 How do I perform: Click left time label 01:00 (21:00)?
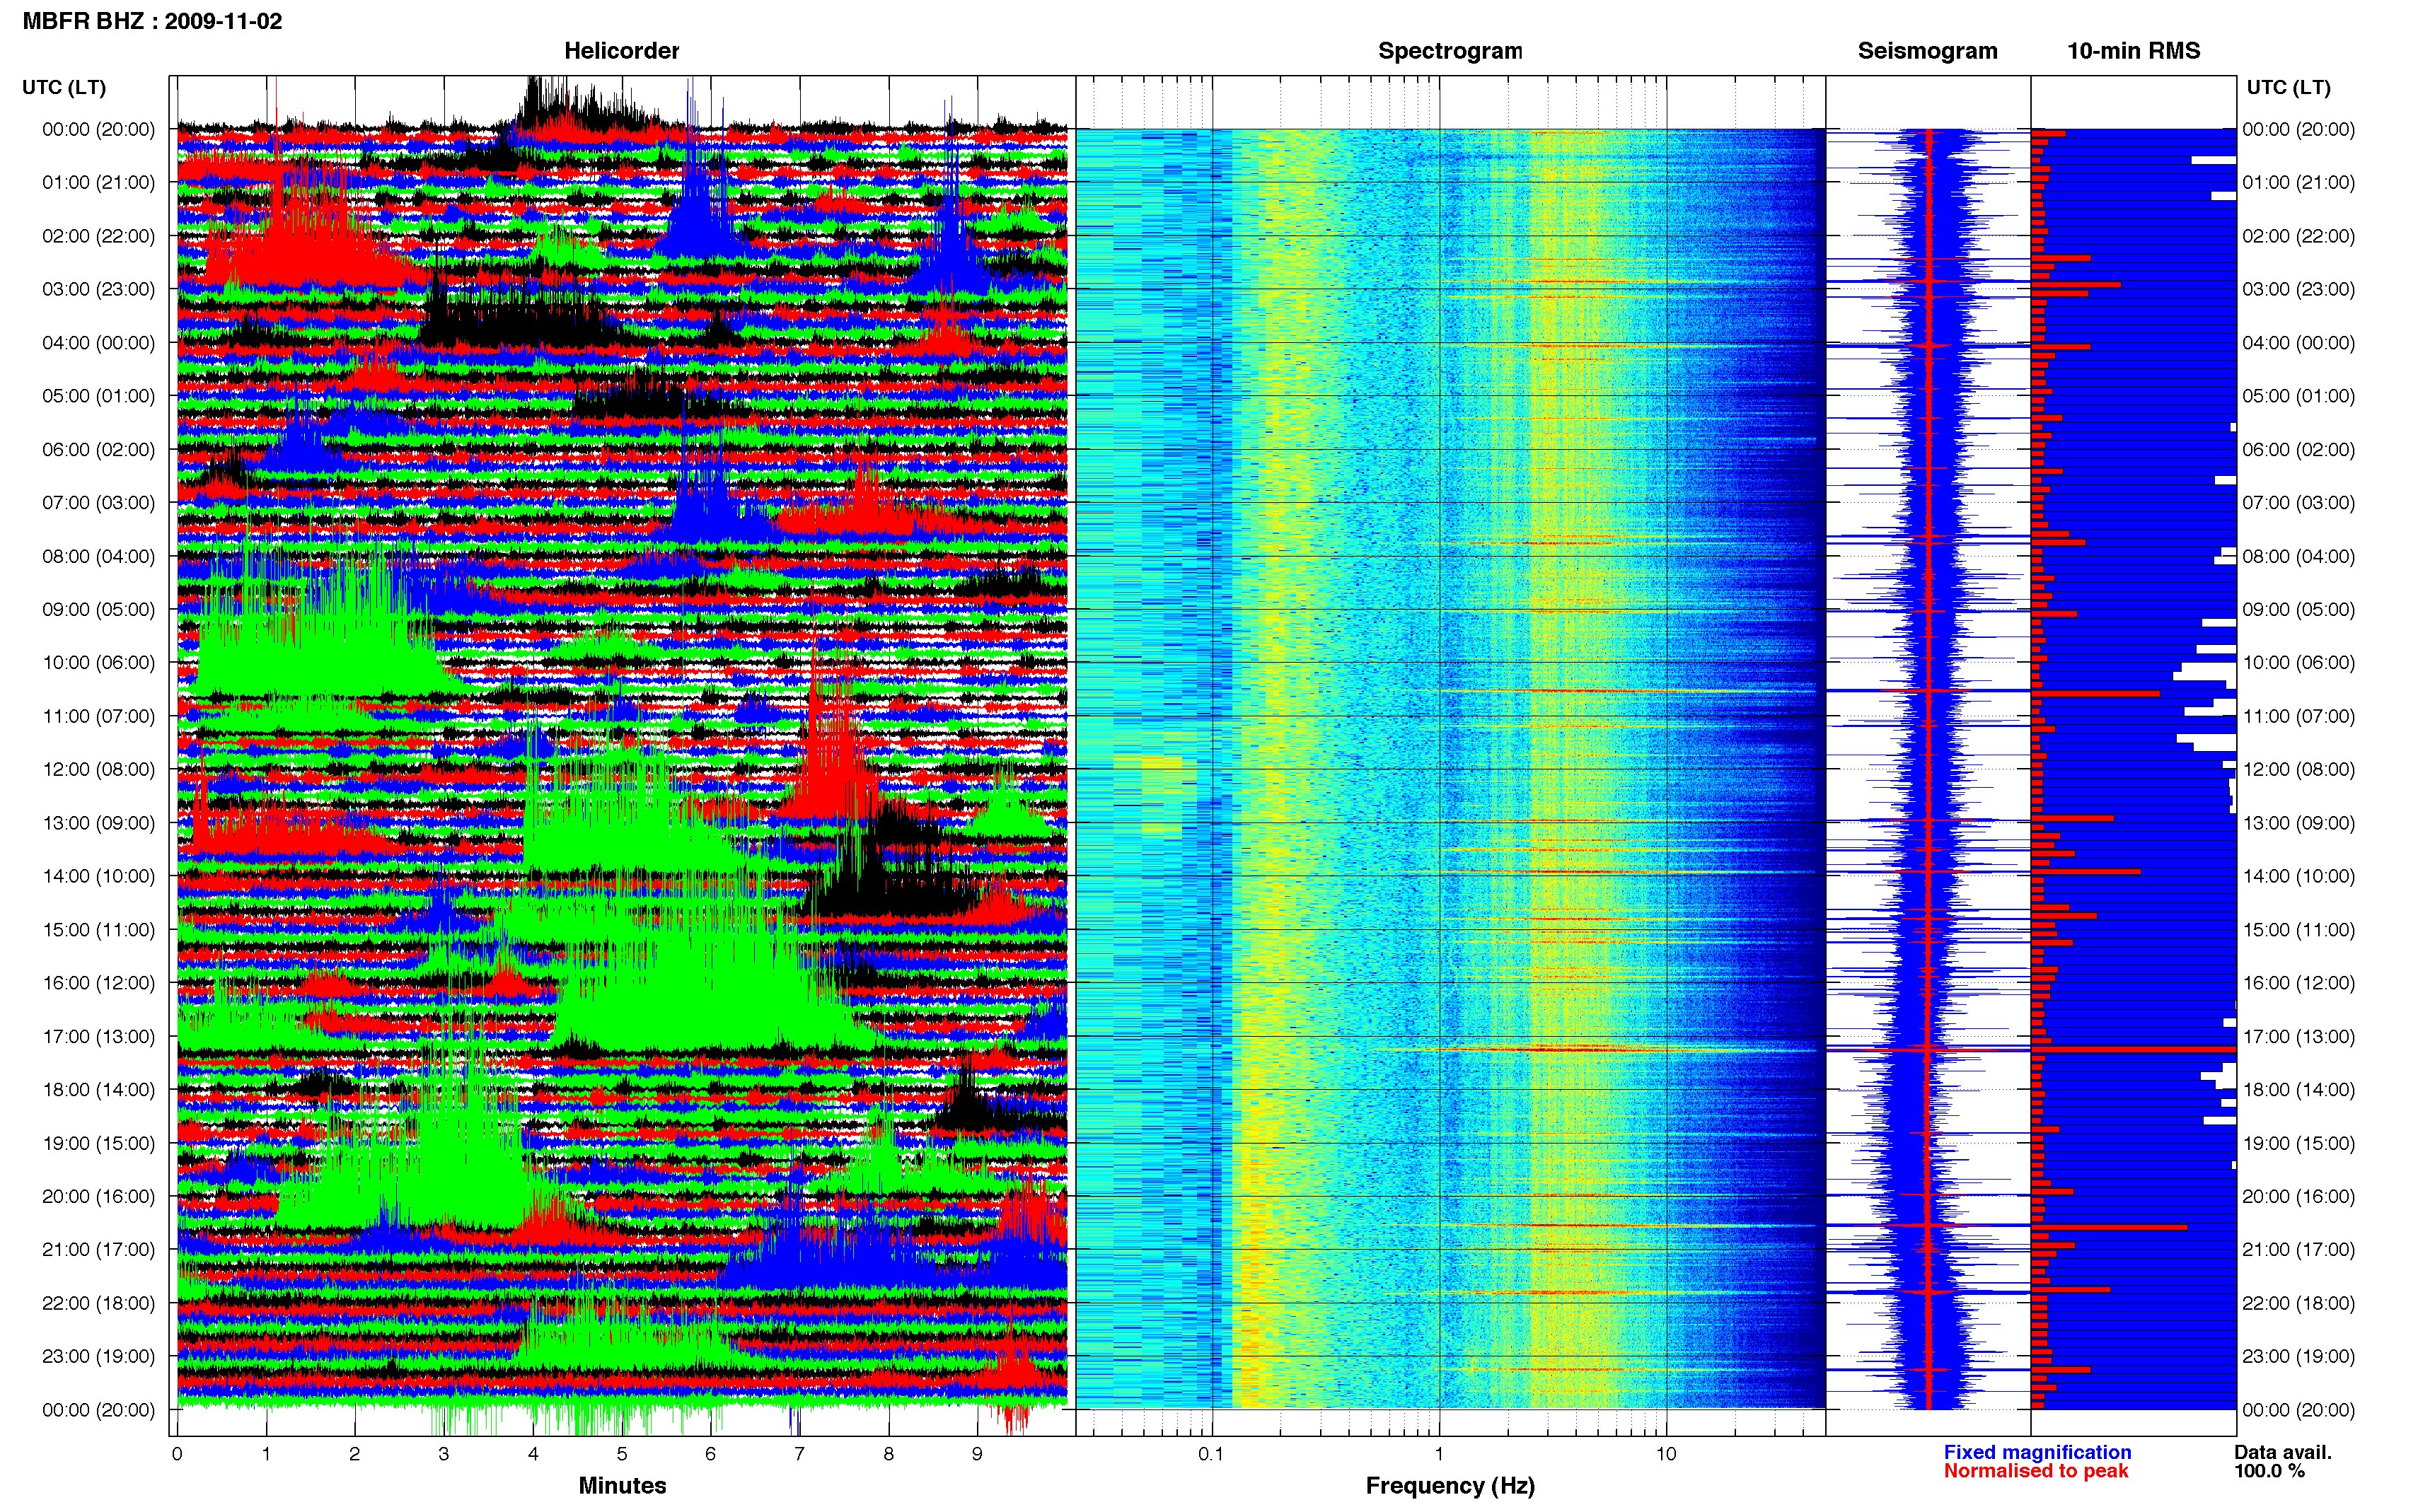(x=98, y=182)
